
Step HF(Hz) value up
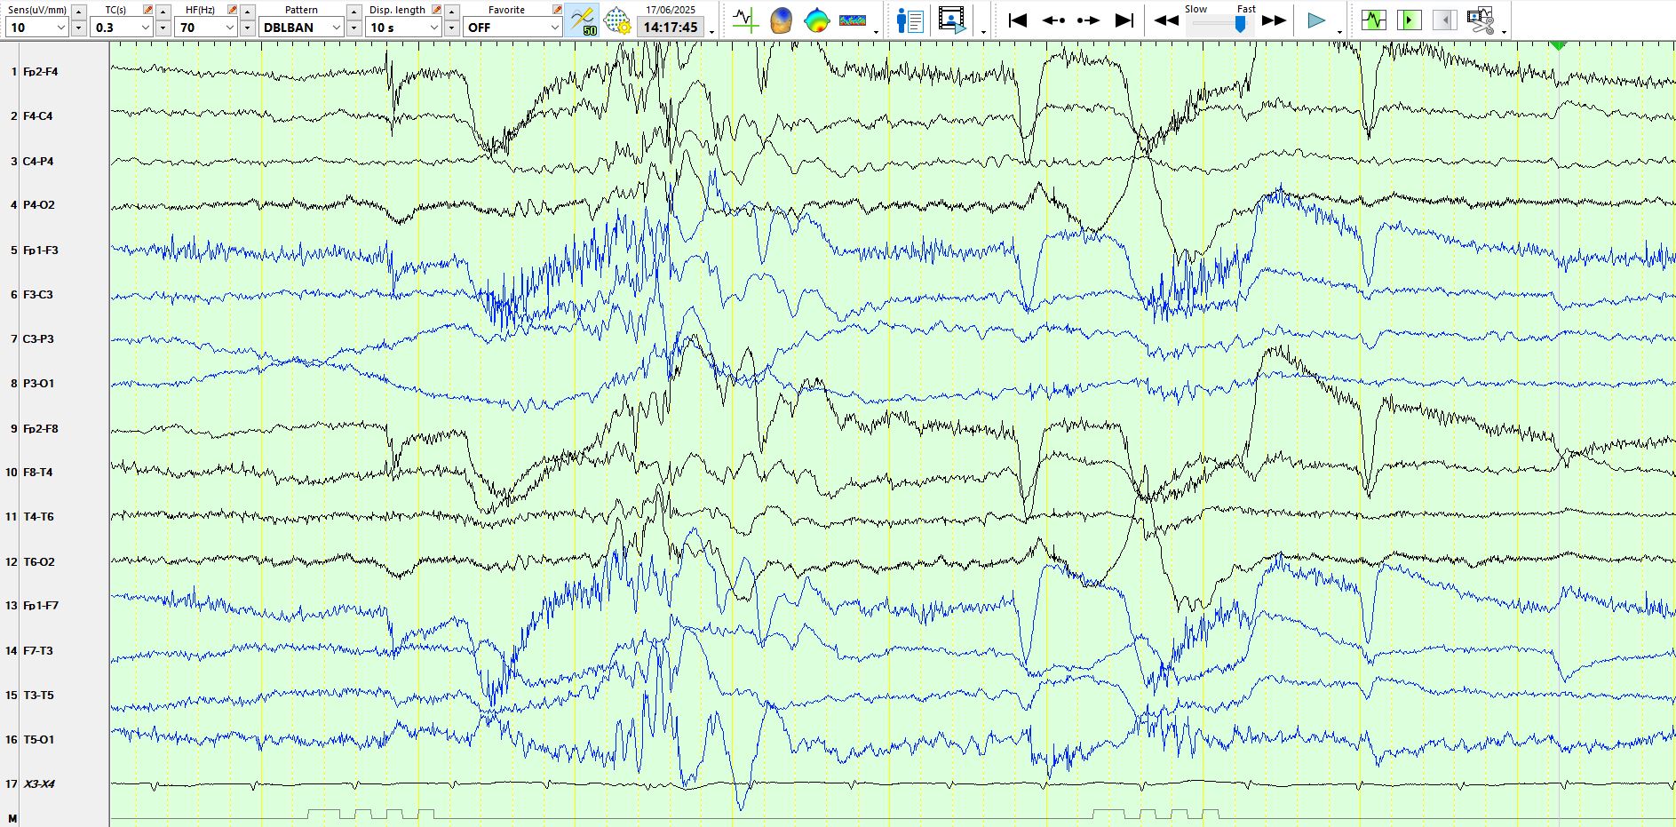pos(247,12)
